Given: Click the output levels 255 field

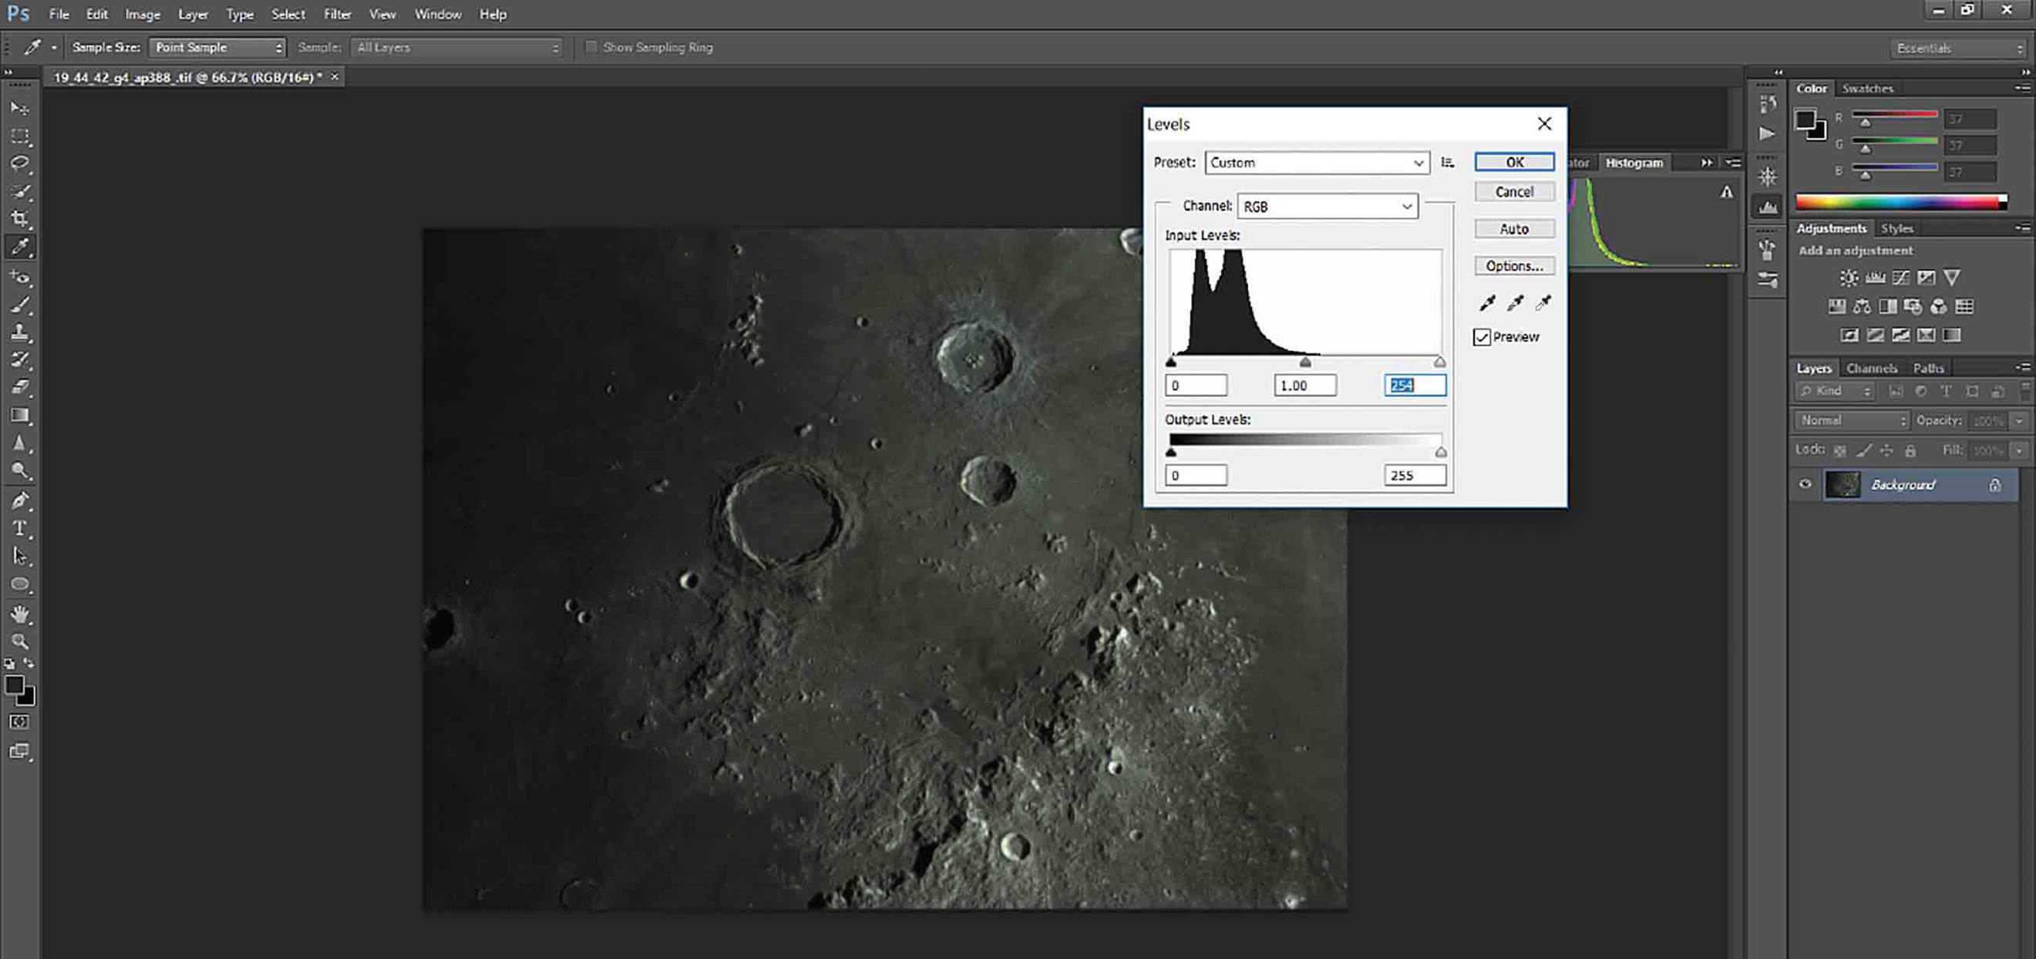Looking at the screenshot, I should click(1415, 475).
